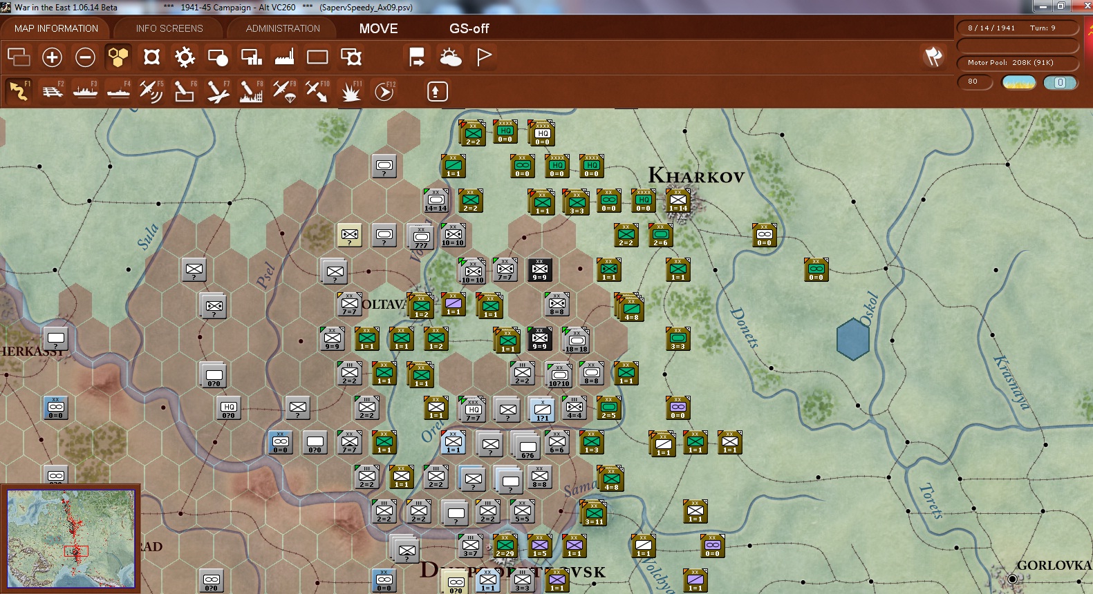Toggle the factory display icon
This screenshot has height=594, width=1093.
point(284,57)
